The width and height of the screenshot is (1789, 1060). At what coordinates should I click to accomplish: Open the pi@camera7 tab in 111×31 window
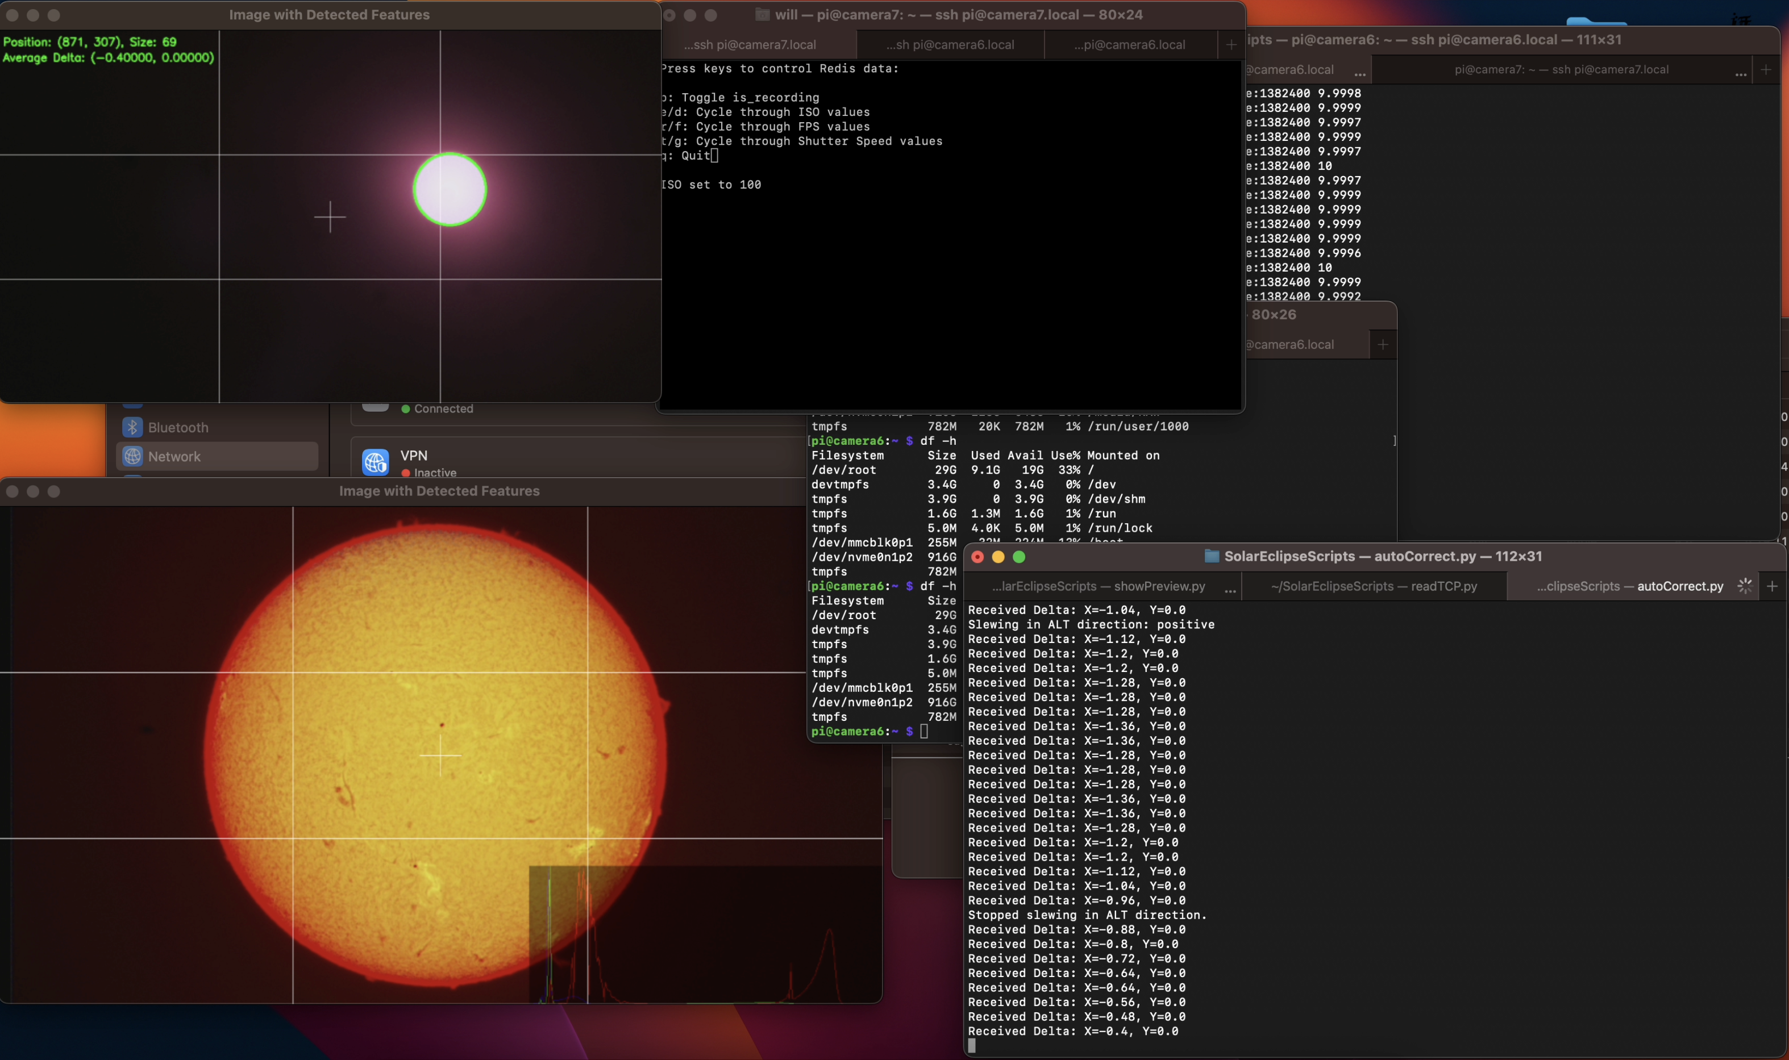point(1561,69)
